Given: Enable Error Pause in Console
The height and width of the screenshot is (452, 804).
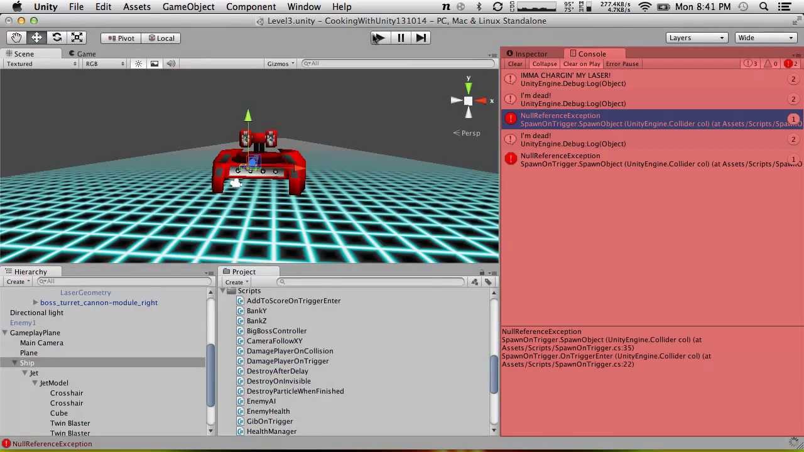Looking at the screenshot, I should [x=622, y=64].
